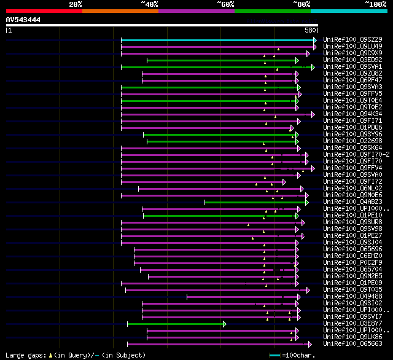The height and width of the screenshot is (360, 393).
Task: Select the UniRef100_Q4ABZ3 label
Action: 352,202
